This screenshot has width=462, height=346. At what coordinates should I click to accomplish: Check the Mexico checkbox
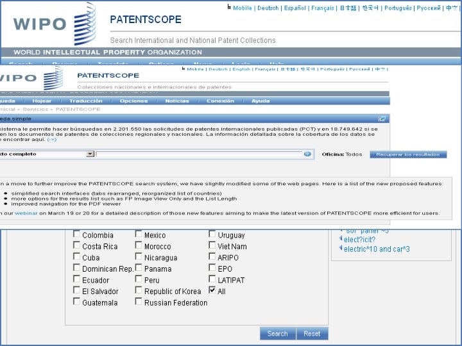point(139,235)
